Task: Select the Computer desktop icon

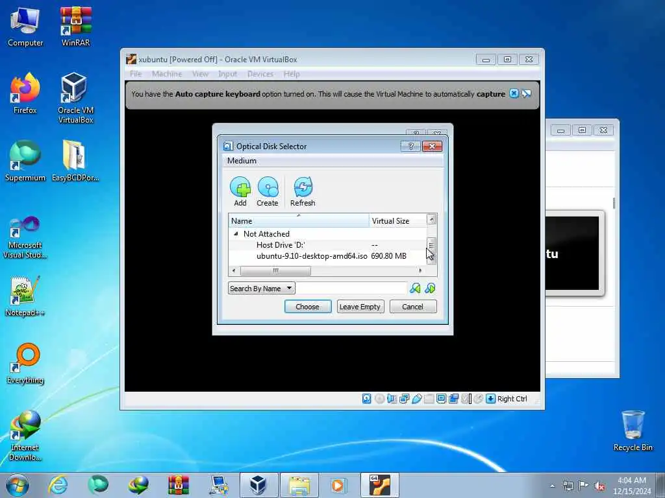Action: (25, 26)
